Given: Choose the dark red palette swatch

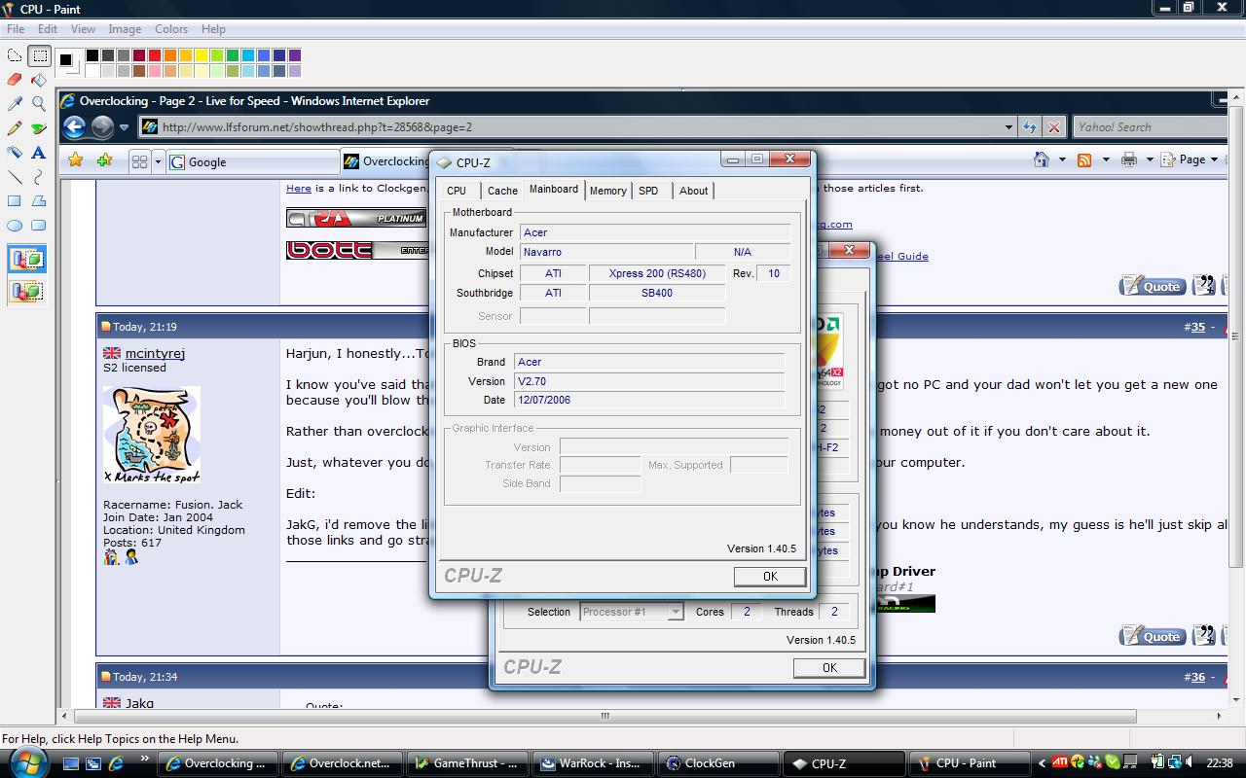Looking at the screenshot, I should pyautogui.click(x=139, y=55).
